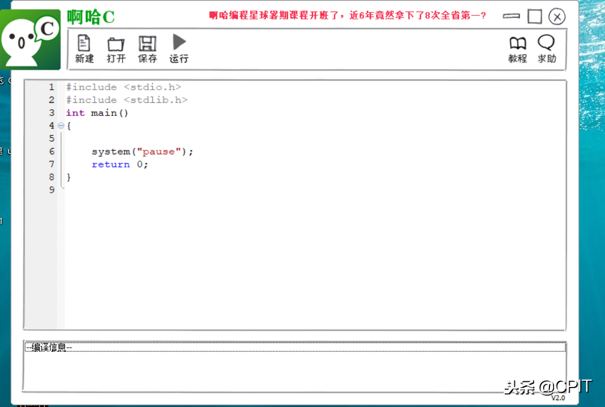
Task: Click the system("pause"); statement
Action: pos(143,151)
